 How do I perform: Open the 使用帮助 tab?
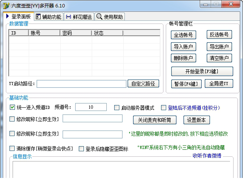click(x=110, y=16)
